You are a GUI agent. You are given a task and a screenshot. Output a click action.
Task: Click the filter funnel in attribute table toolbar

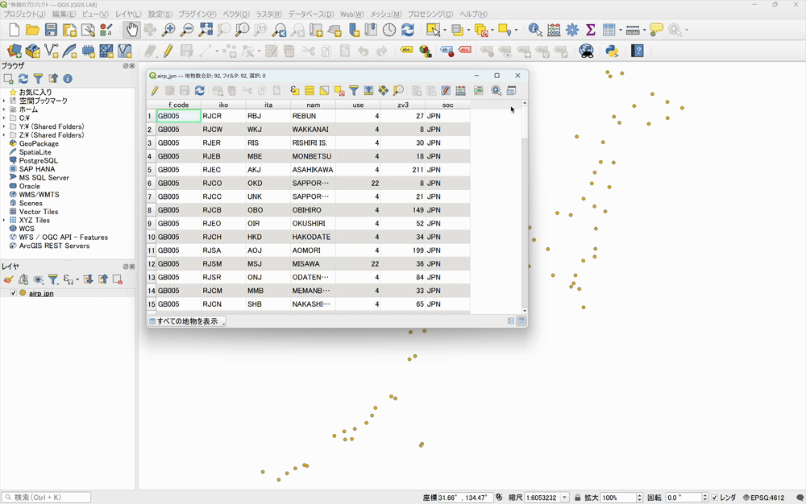[x=354, y=91]
